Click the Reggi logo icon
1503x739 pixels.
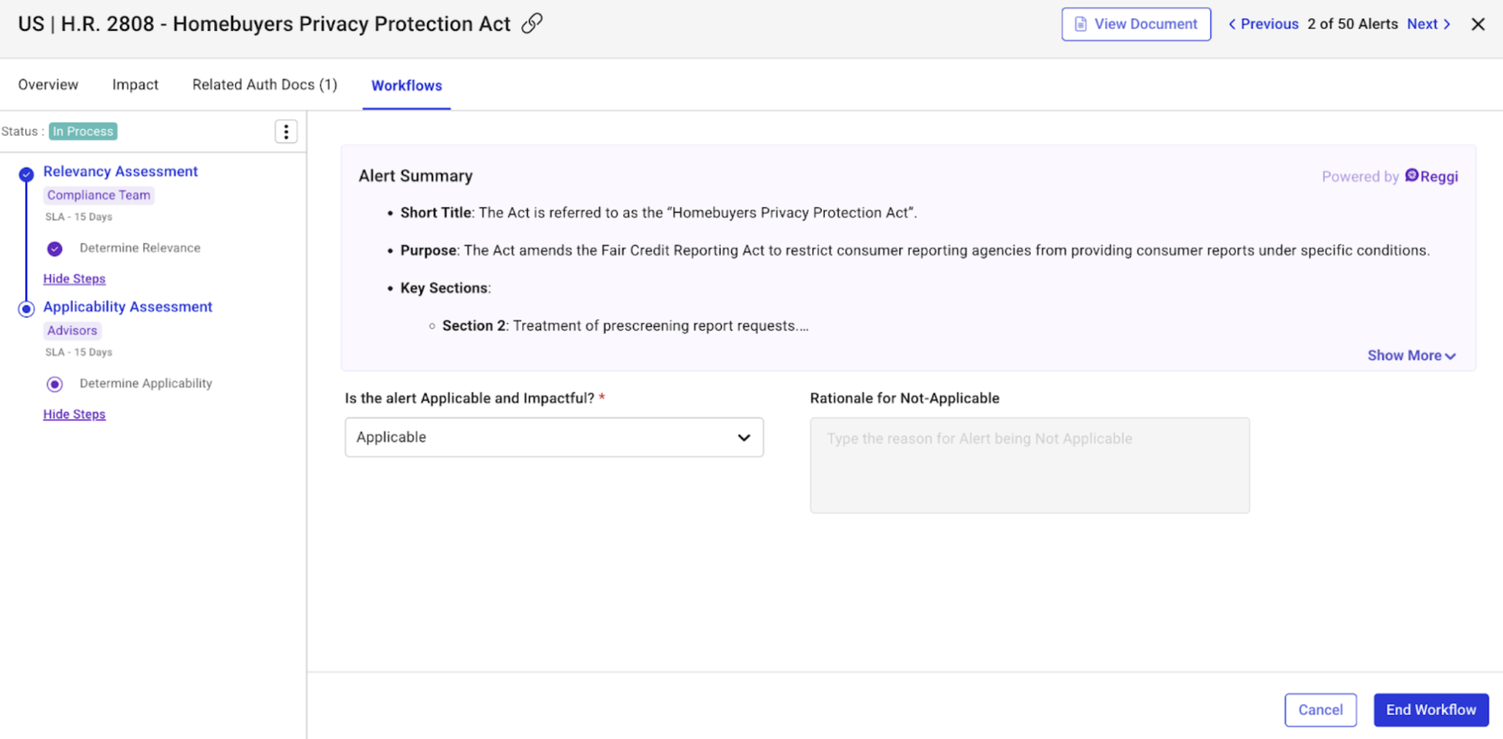click(x=1412, y=176)
